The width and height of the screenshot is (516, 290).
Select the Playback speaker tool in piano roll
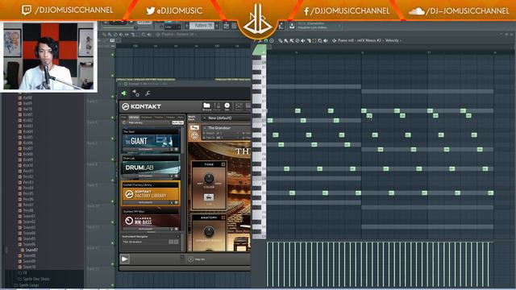326,40
